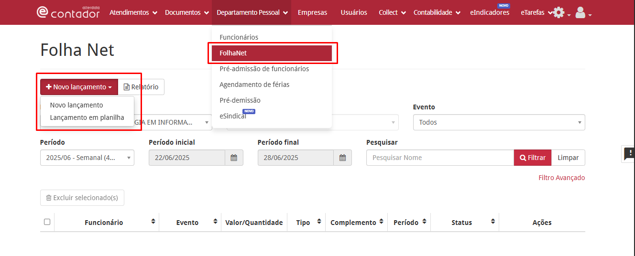635x256 pixels.
Task: Open the Período dropdown 2025/06 - Semanal
Action: click(x=87, y=158)
